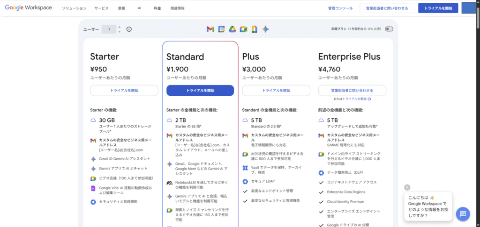Open the 関連情報 menu

tap(178, 8)
